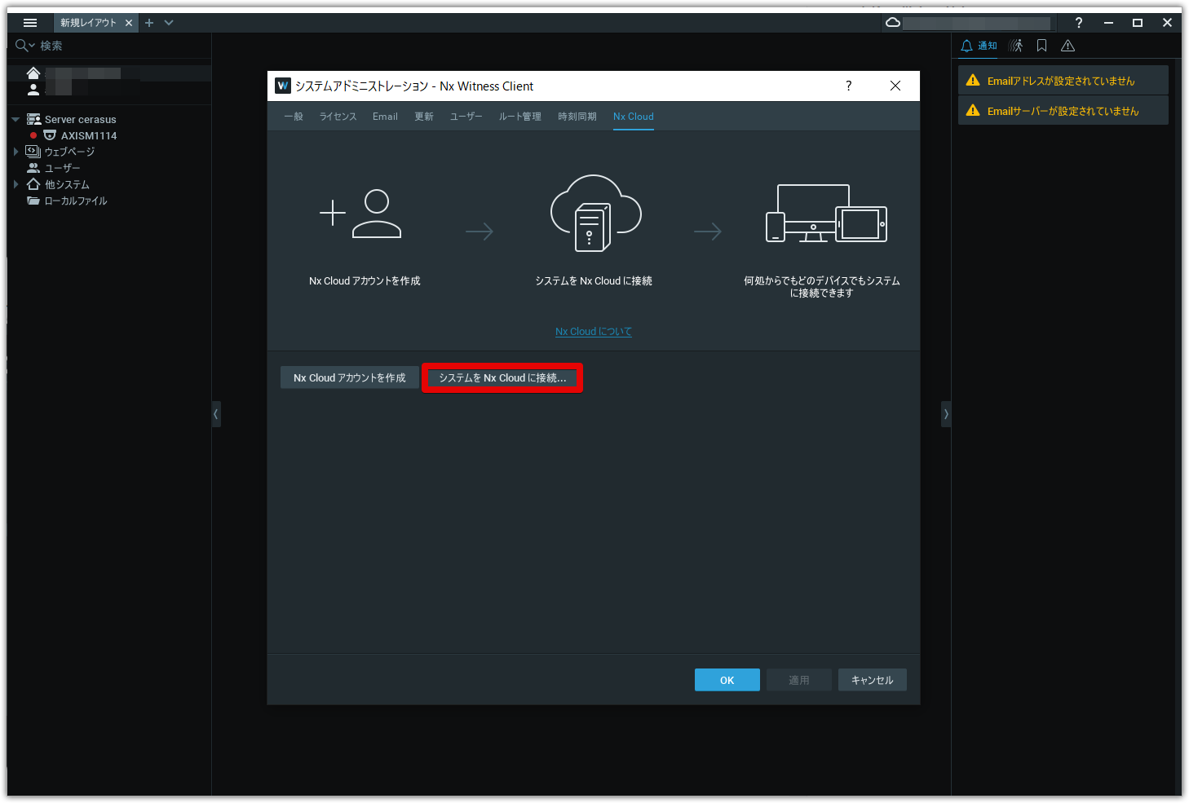Click システムを Nx Cloud に接続 button

tap(502, 378)
